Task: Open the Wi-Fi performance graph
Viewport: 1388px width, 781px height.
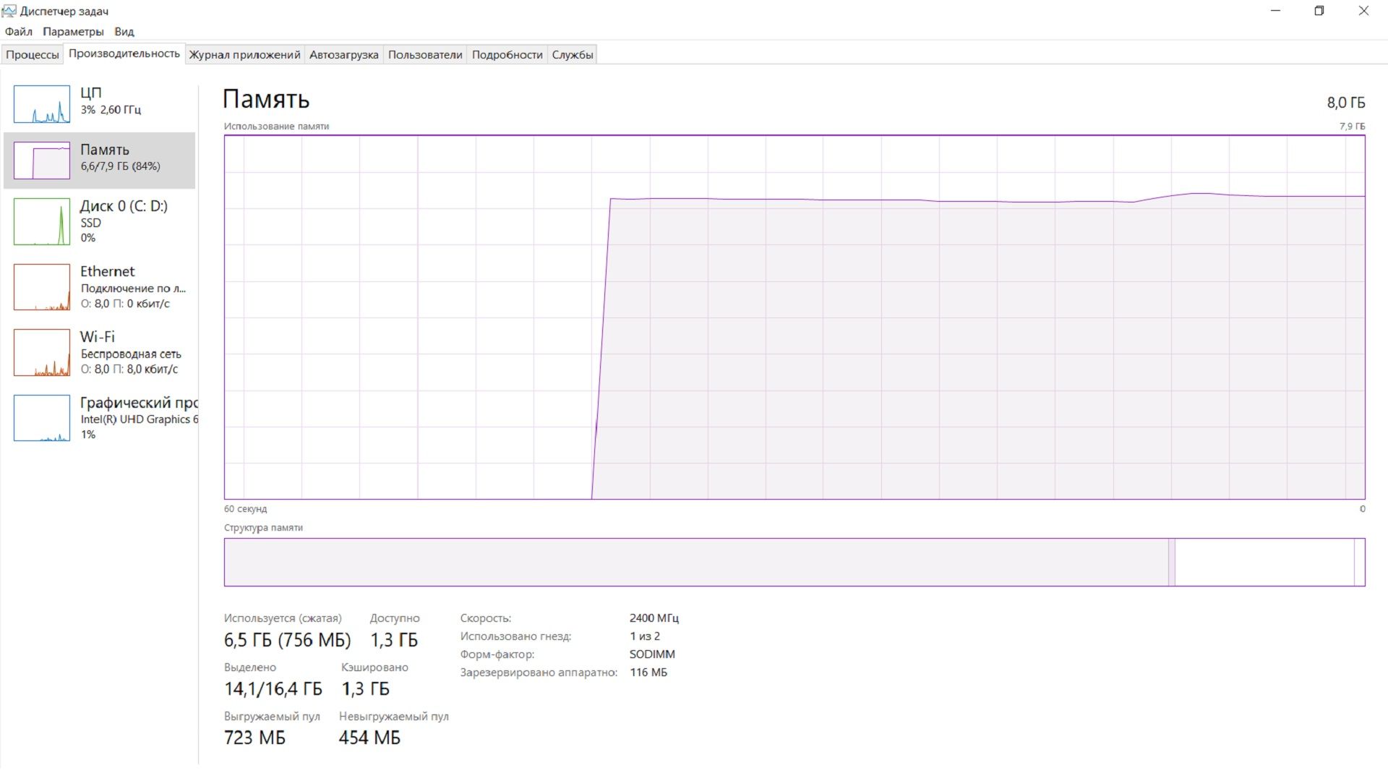Action: [x=42, y=353]
